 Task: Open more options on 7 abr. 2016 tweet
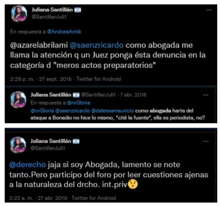coord(205,95)
